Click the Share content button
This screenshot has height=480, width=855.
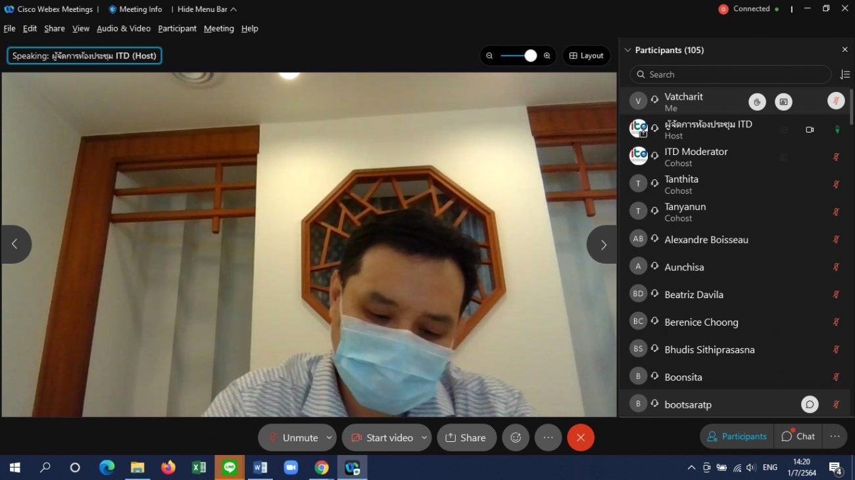(466, 438)
